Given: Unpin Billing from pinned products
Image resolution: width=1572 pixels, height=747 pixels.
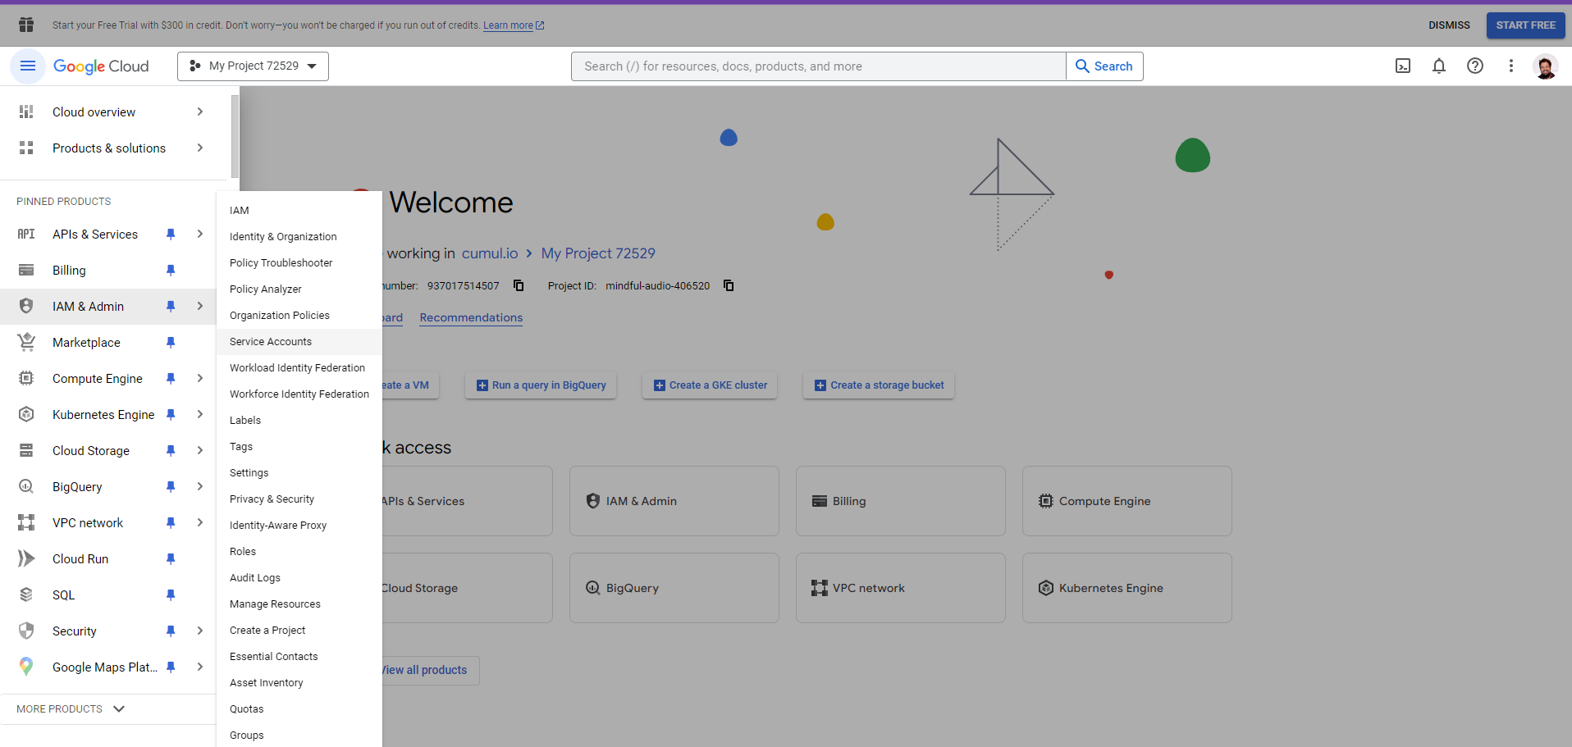Looking at the screenshot, I should [x=171, y=271].
